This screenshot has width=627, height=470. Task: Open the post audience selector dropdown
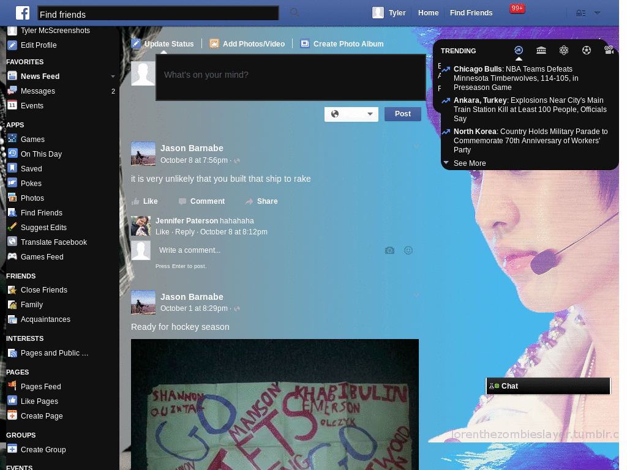point(351,114)
